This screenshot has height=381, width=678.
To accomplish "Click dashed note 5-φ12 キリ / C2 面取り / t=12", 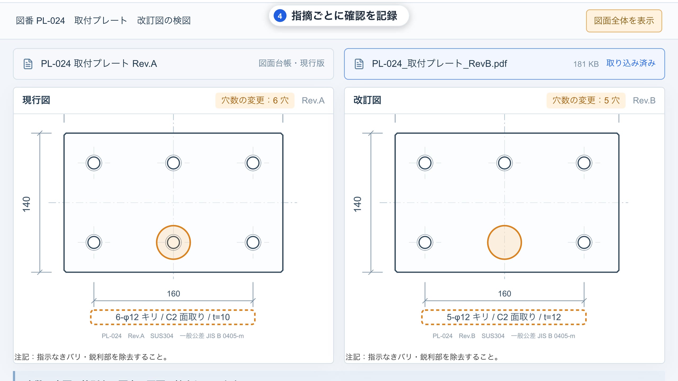I will point(504,317).
